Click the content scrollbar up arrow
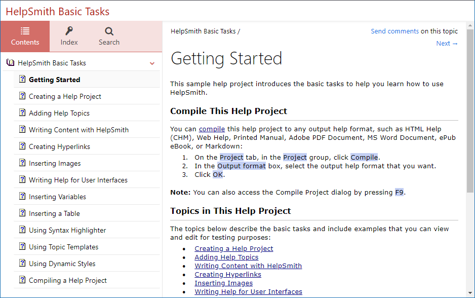 pyautogui.click(x=470, y=25)
